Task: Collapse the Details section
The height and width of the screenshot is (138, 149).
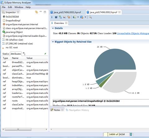Action: click(x=53, y=28)
